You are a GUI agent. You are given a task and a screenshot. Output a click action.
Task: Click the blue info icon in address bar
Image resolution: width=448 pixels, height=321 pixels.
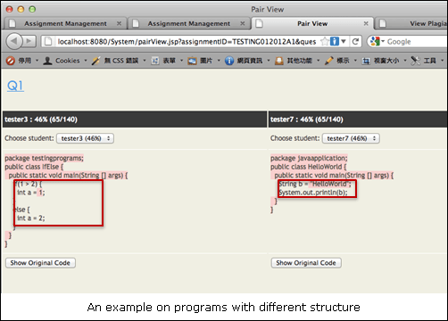[x=335, y=41]
